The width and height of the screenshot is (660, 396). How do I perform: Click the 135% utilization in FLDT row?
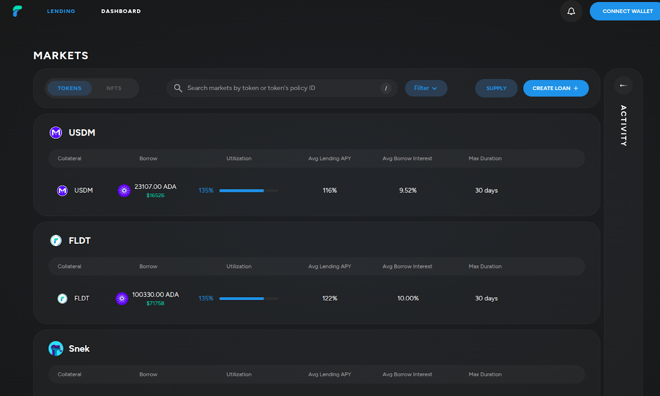206,299
